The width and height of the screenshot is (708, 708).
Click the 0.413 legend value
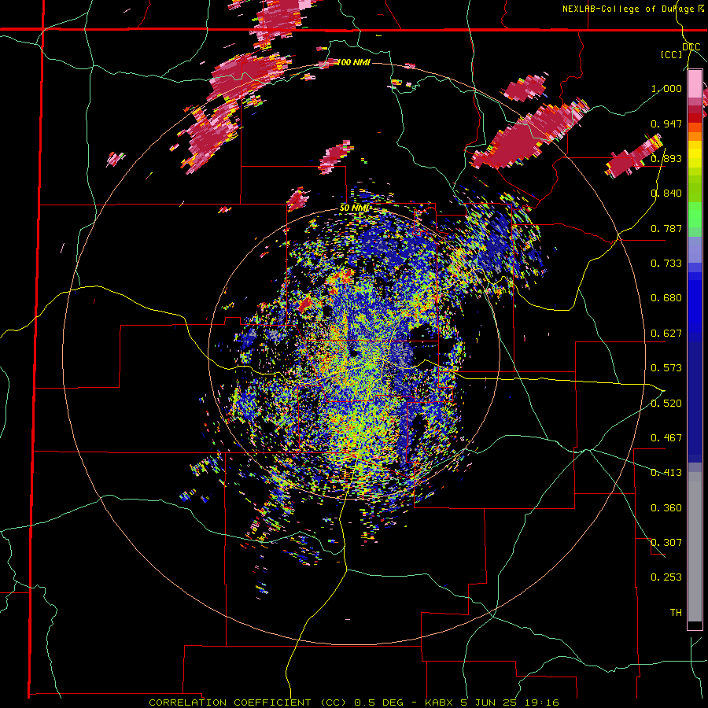pos(666,473)
